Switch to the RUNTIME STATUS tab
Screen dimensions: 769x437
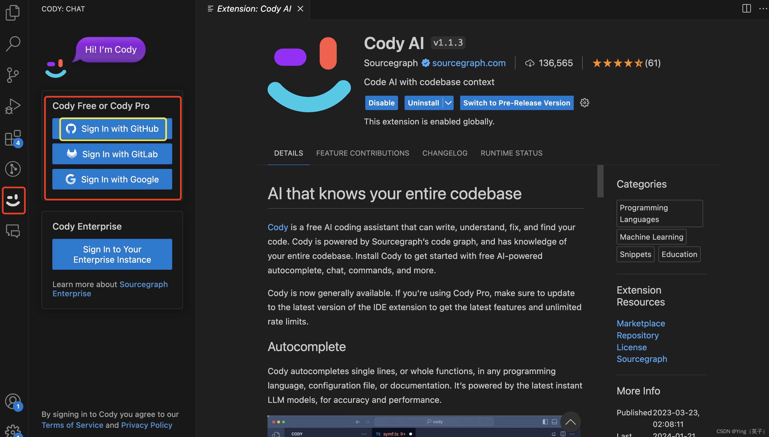pos(511,153)
